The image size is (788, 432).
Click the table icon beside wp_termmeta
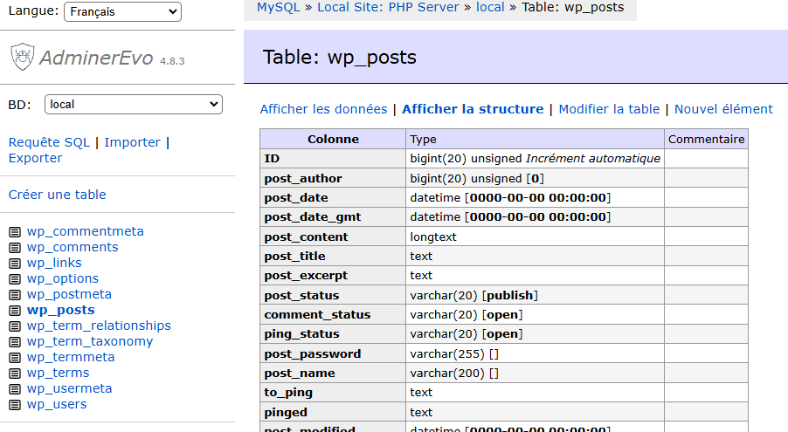15,358
